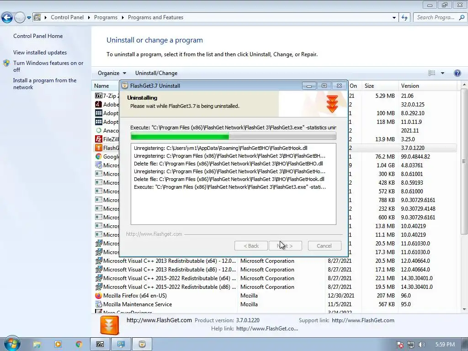Click the Mozilla Maintenance Service icon
The height and width of the screenshot is (351, 468).
[99, 304]
